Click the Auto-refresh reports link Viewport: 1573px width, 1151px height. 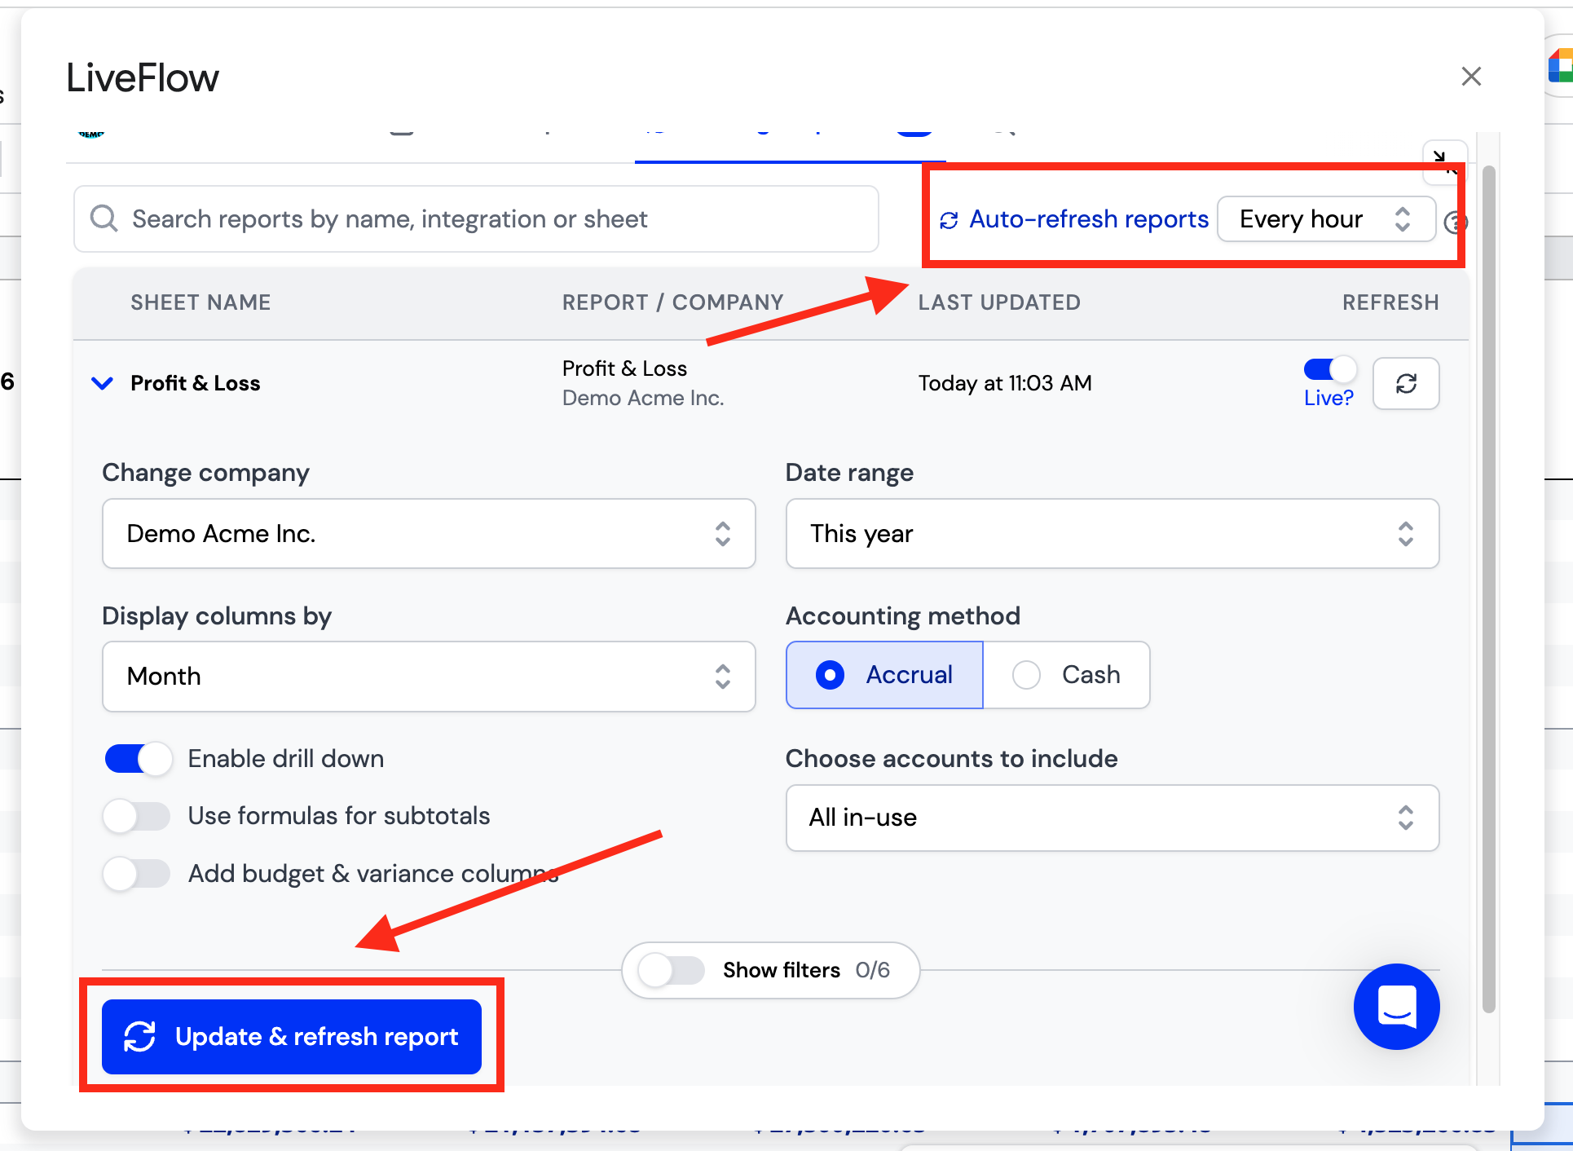pyautogui.click(x=1088, y=219)
